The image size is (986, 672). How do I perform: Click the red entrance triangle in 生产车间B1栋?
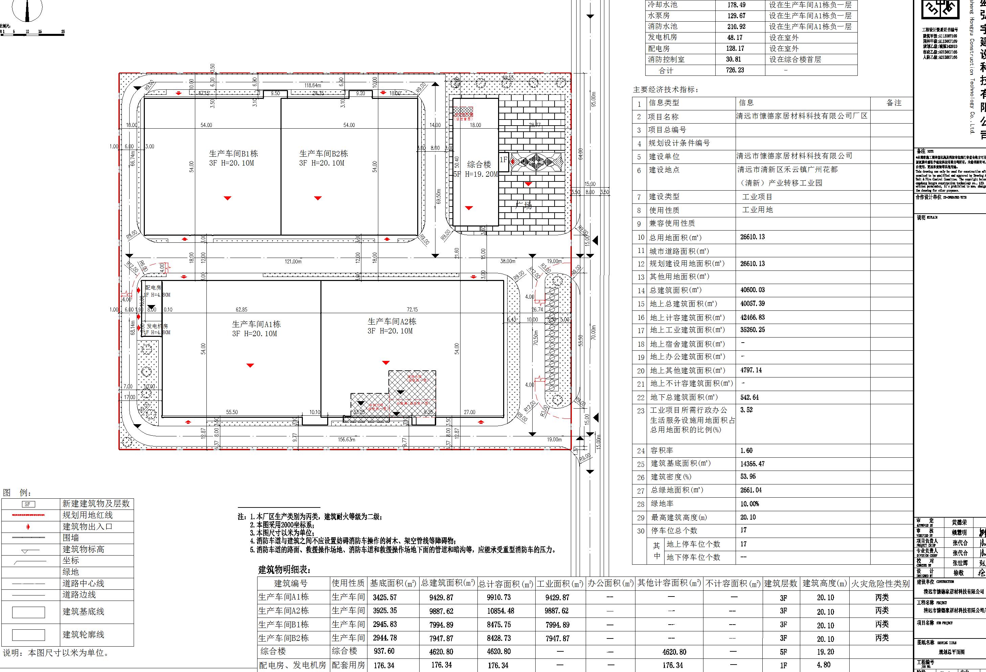(227, 198)
